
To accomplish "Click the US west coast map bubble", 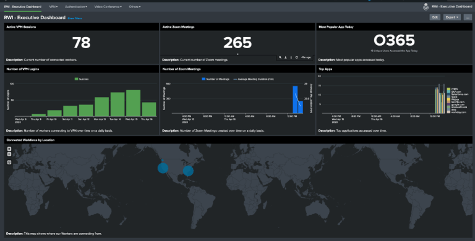I will 163,167.
